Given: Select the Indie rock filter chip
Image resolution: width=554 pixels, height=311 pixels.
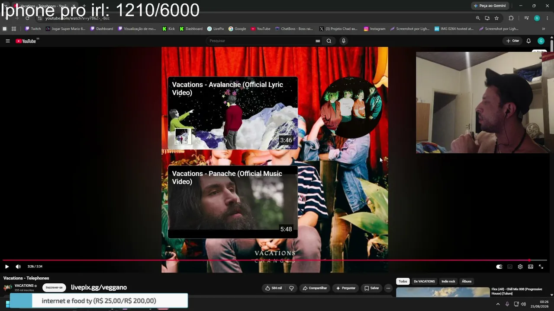Looking at the screenshot, I should (448, 282).
